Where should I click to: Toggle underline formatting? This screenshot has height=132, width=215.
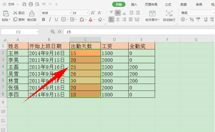pos(56,20)
